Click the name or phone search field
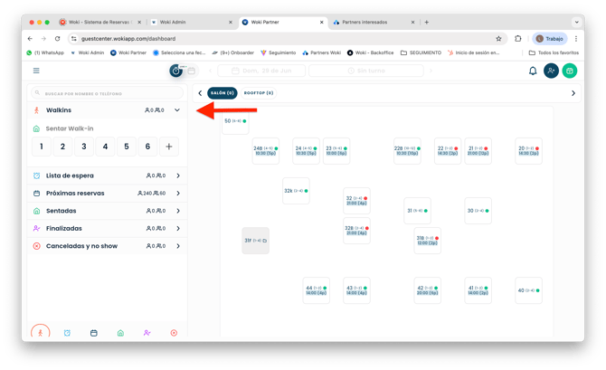 [107, 92]
